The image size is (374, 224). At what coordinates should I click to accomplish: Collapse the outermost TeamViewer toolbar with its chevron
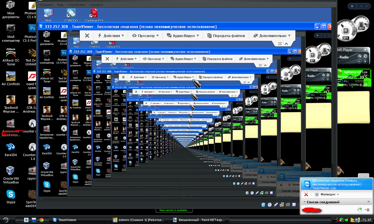pyautogui.click(x=286, y=43)
